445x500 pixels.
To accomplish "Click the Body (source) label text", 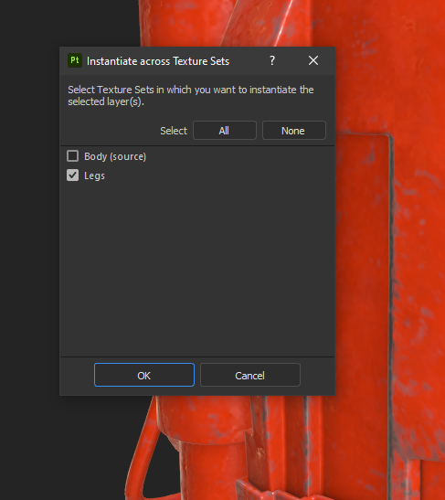I will pos(115,156).
